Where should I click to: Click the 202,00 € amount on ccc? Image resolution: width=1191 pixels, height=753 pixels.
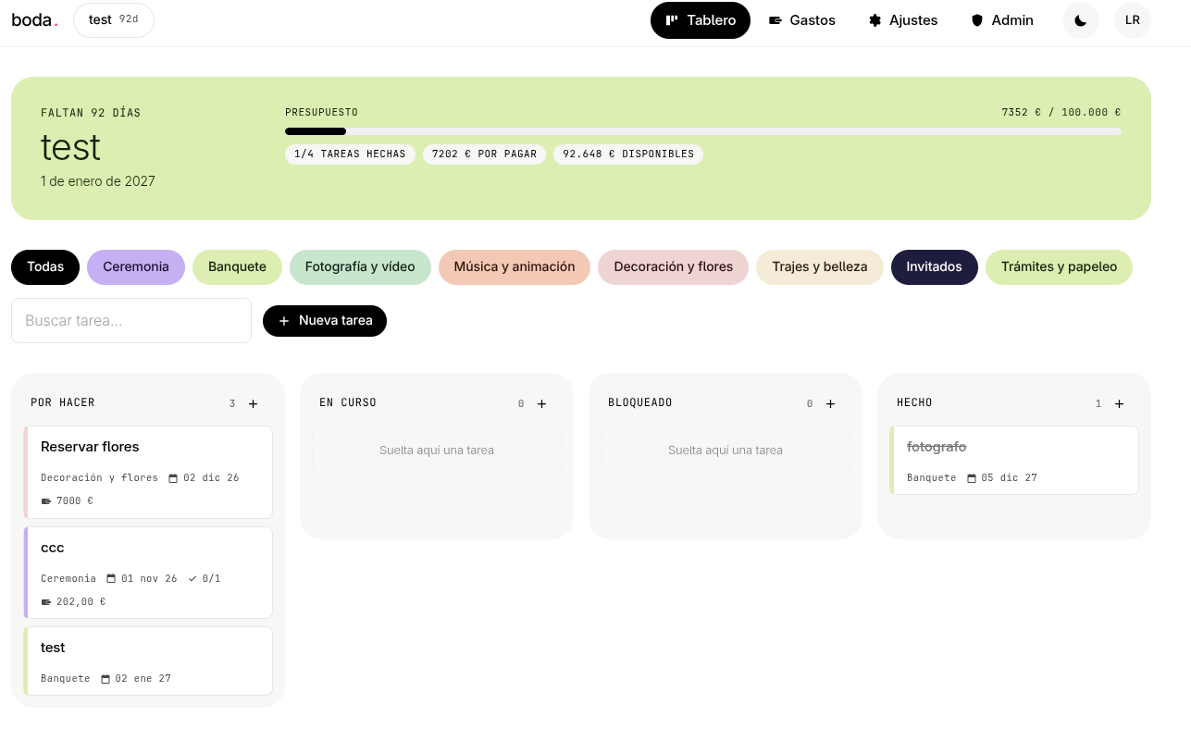coord(74,602)
